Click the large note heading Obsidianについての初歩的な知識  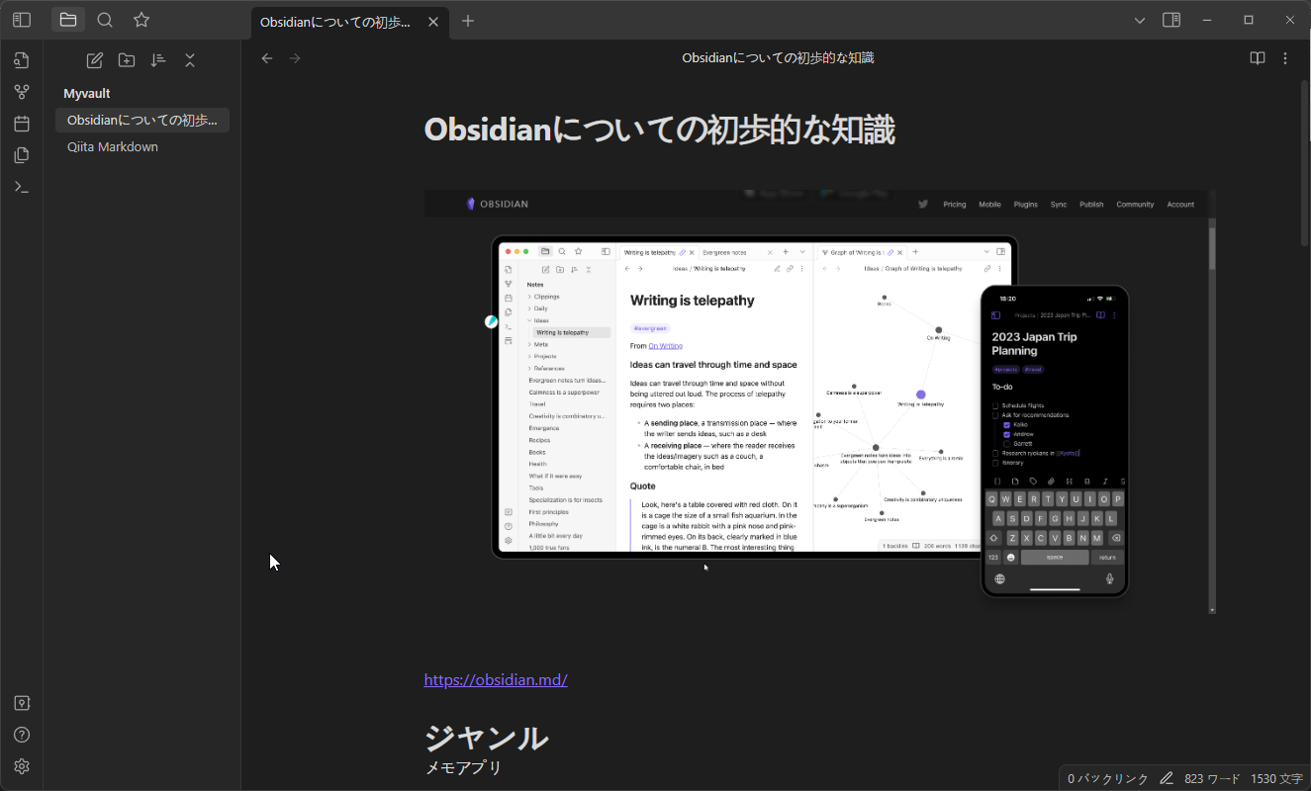pyautogui.click(x=659, y=130)
